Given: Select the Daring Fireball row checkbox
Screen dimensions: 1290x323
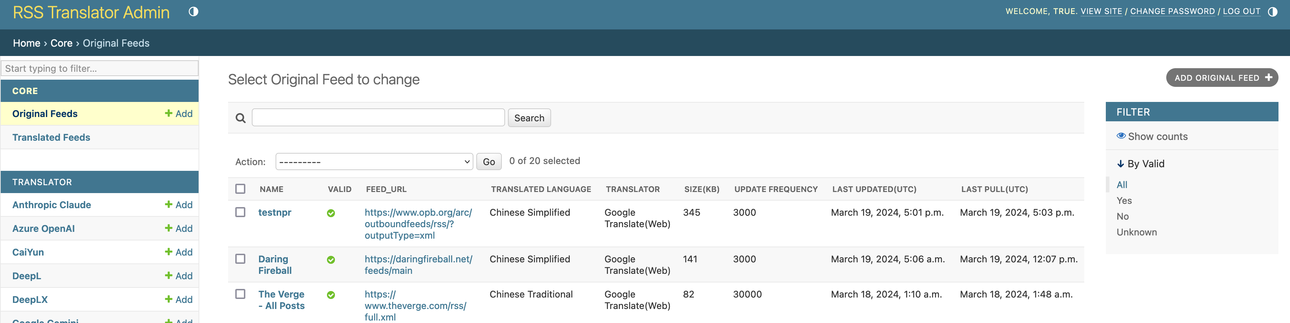Looking at the screenshot, I should 240,259.
